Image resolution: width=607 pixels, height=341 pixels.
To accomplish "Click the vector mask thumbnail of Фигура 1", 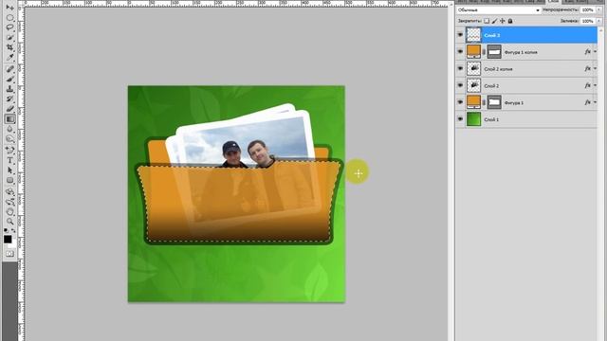I will pyautogui.click(x=494, y=102).
